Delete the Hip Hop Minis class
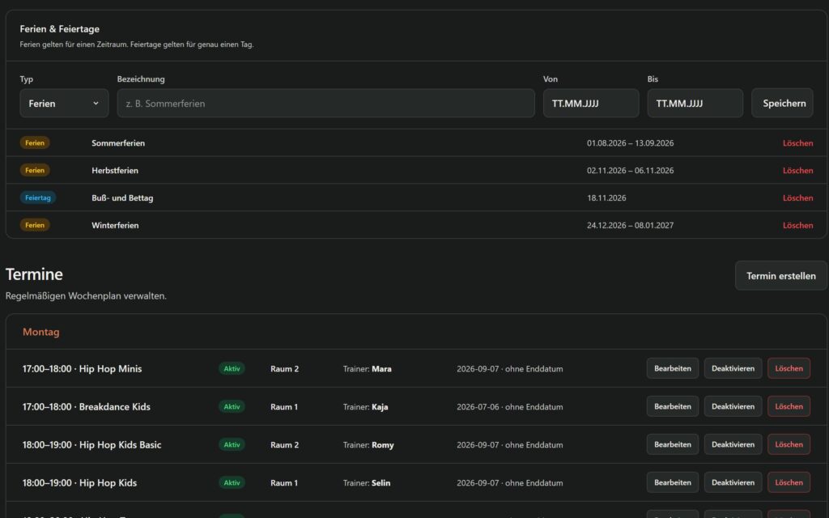This screenshot has height=518, width=829. 789,368
